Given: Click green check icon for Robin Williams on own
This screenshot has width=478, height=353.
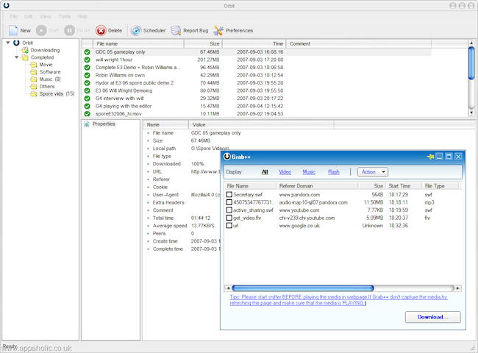Looking at the screenshot, I should (88, 75).
